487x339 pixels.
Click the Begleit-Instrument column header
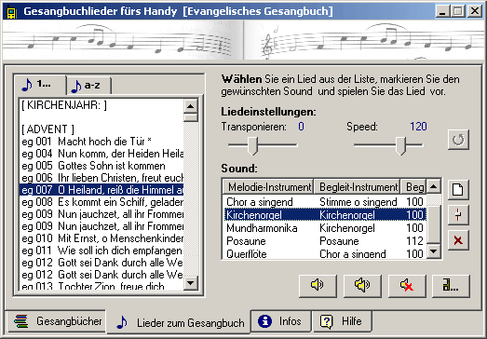(x=357, y=187)
